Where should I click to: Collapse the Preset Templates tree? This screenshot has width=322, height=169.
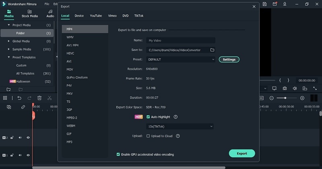8,57
